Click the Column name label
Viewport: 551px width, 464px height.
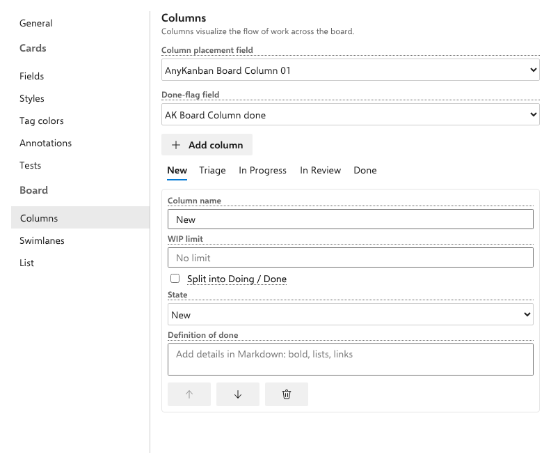click(194, 201)
